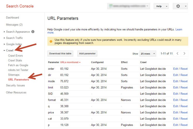This screenshot has width=193, height=129.
Task: Edit the dir parameter
Action: 176,75
